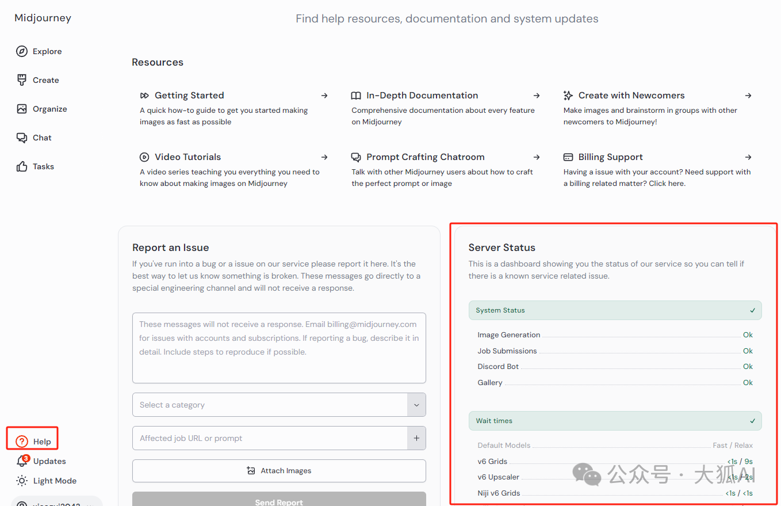Click the Prompt Crafting Chatroom chat icon

coord(356,157)
